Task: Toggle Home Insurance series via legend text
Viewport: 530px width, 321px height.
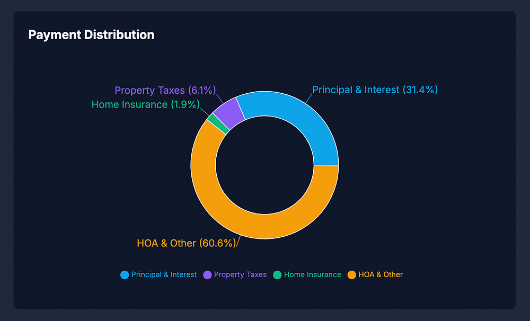Action: (x=312, y=275)
